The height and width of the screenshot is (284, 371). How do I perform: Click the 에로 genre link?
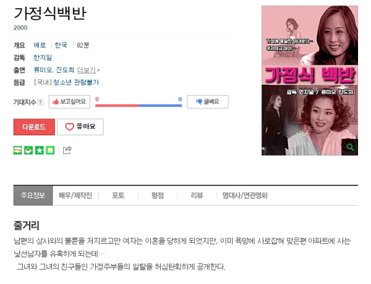40,45
